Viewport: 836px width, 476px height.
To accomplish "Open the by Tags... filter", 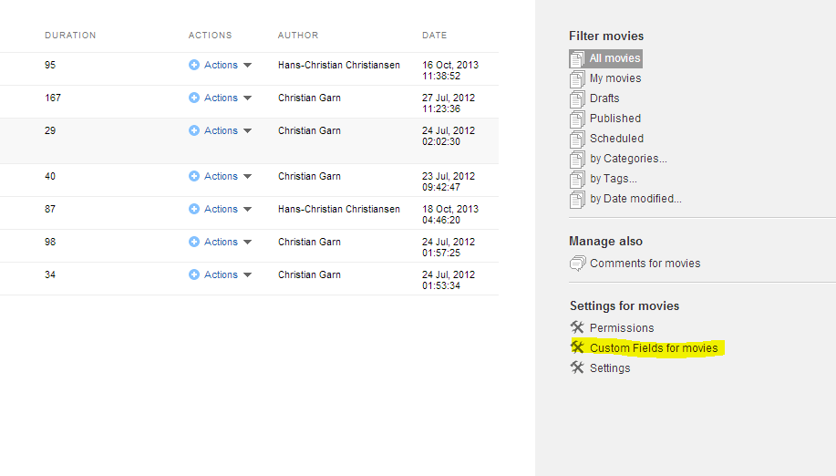I will 614,179.
